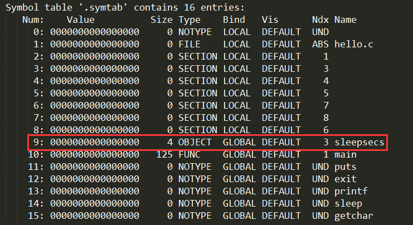The width and height of the screenshot is (413, 225).
Task: Click the OBJECT type in row 9
Action: coord(195,143)
